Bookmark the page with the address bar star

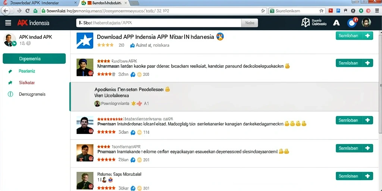(x=263, y=11)
